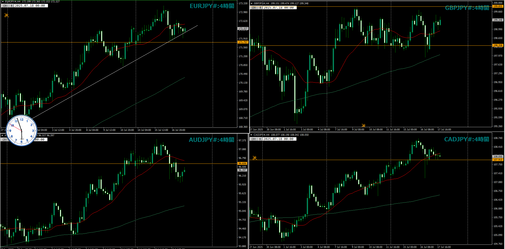Select the orange horizontal line on AUDJPY chart
Image resolution: width=505 pixels, height=249 pixels.
click(x=119, y=164)
